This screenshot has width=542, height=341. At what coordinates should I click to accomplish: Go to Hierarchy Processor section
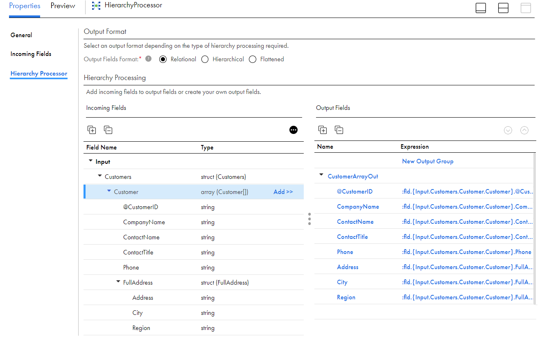pos(39,74)
